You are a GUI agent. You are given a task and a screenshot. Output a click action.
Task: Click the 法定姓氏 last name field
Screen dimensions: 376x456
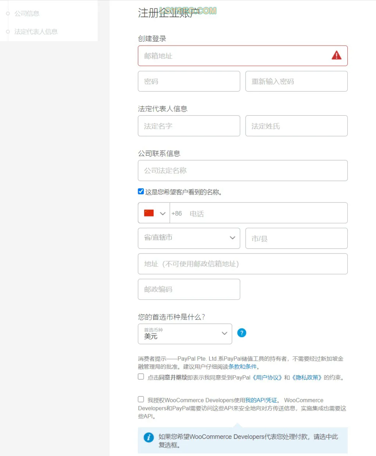[x=296, y=126]
